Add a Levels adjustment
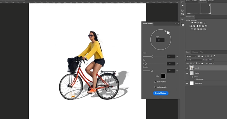227x119 pixels. coord(195,23)
